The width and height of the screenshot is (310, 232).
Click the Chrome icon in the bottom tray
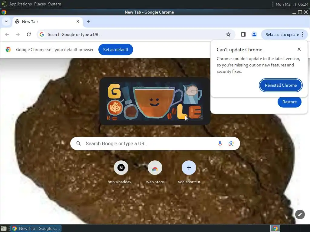275,228
